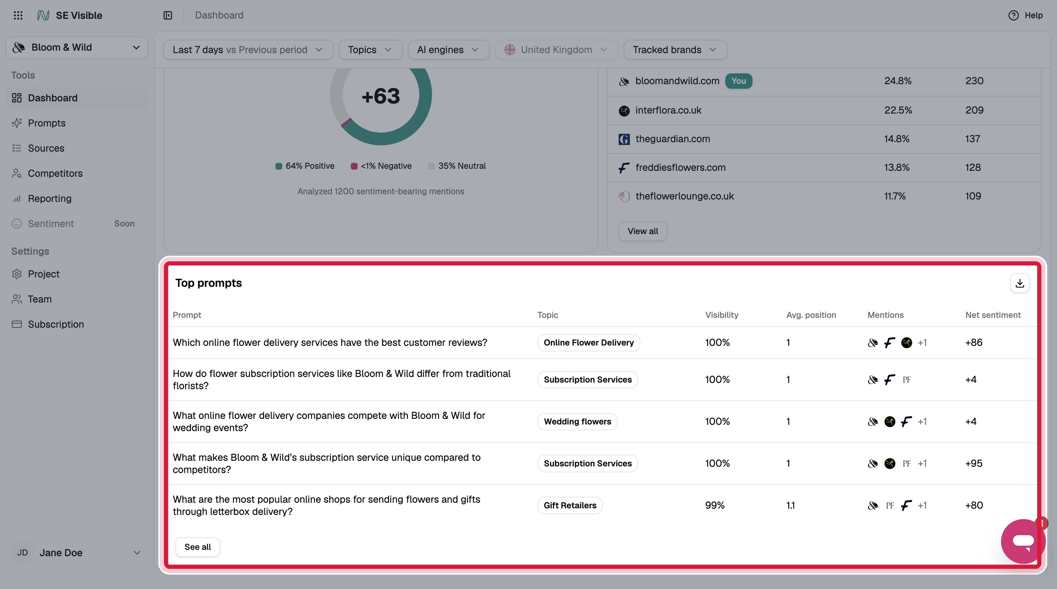1057x589 pixels.
Task: Open Team settings in the sidebar
Action: (77, 299)
